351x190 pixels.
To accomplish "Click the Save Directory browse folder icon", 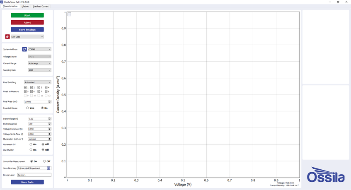I will pos(49,168).
